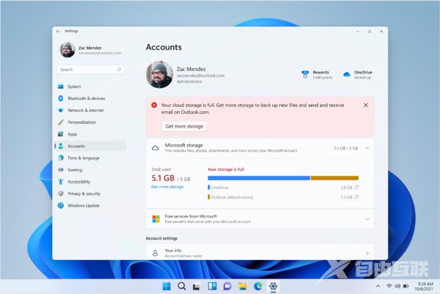Show hidden icons chevron in system tray
Image resolution: width=440 pixels, height=294 pixels.
378,286
